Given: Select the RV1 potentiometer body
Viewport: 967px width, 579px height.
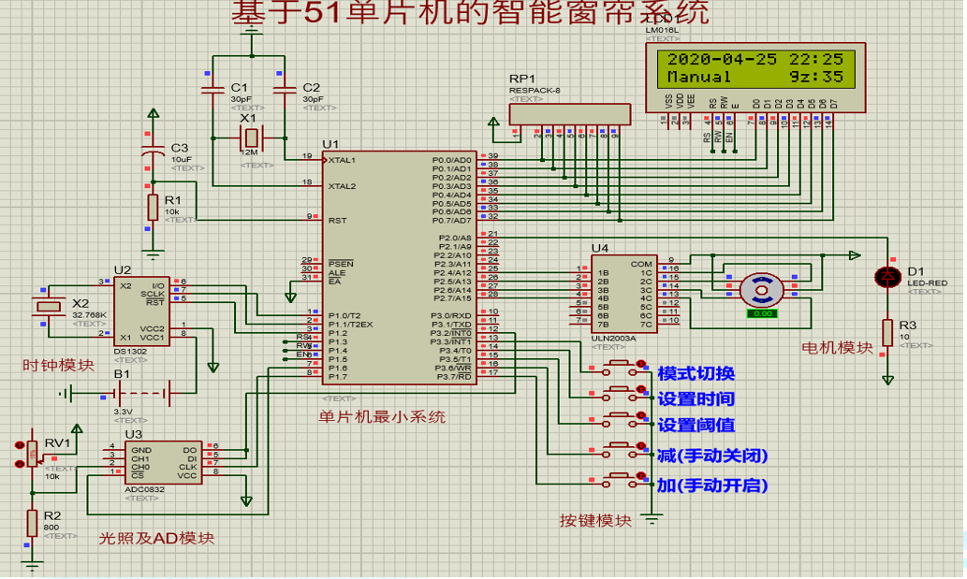Looking at the screenshot, I should tap(33, 454).
